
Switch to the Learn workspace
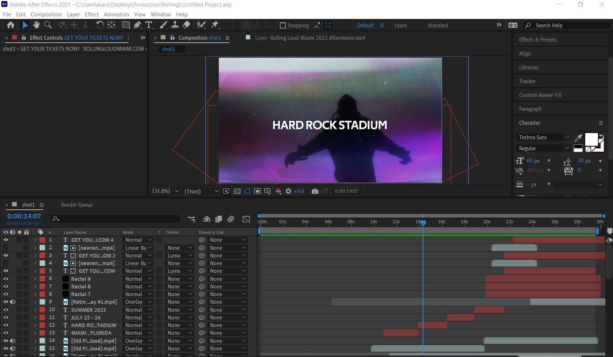400,26
